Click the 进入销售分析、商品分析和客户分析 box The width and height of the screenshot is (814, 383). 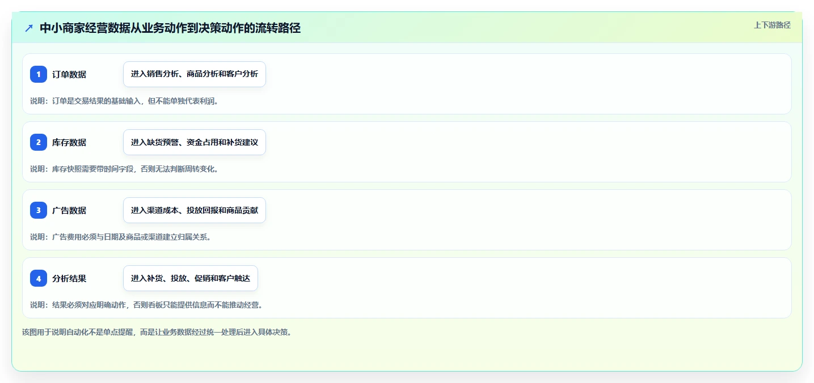tap(195, 74)
